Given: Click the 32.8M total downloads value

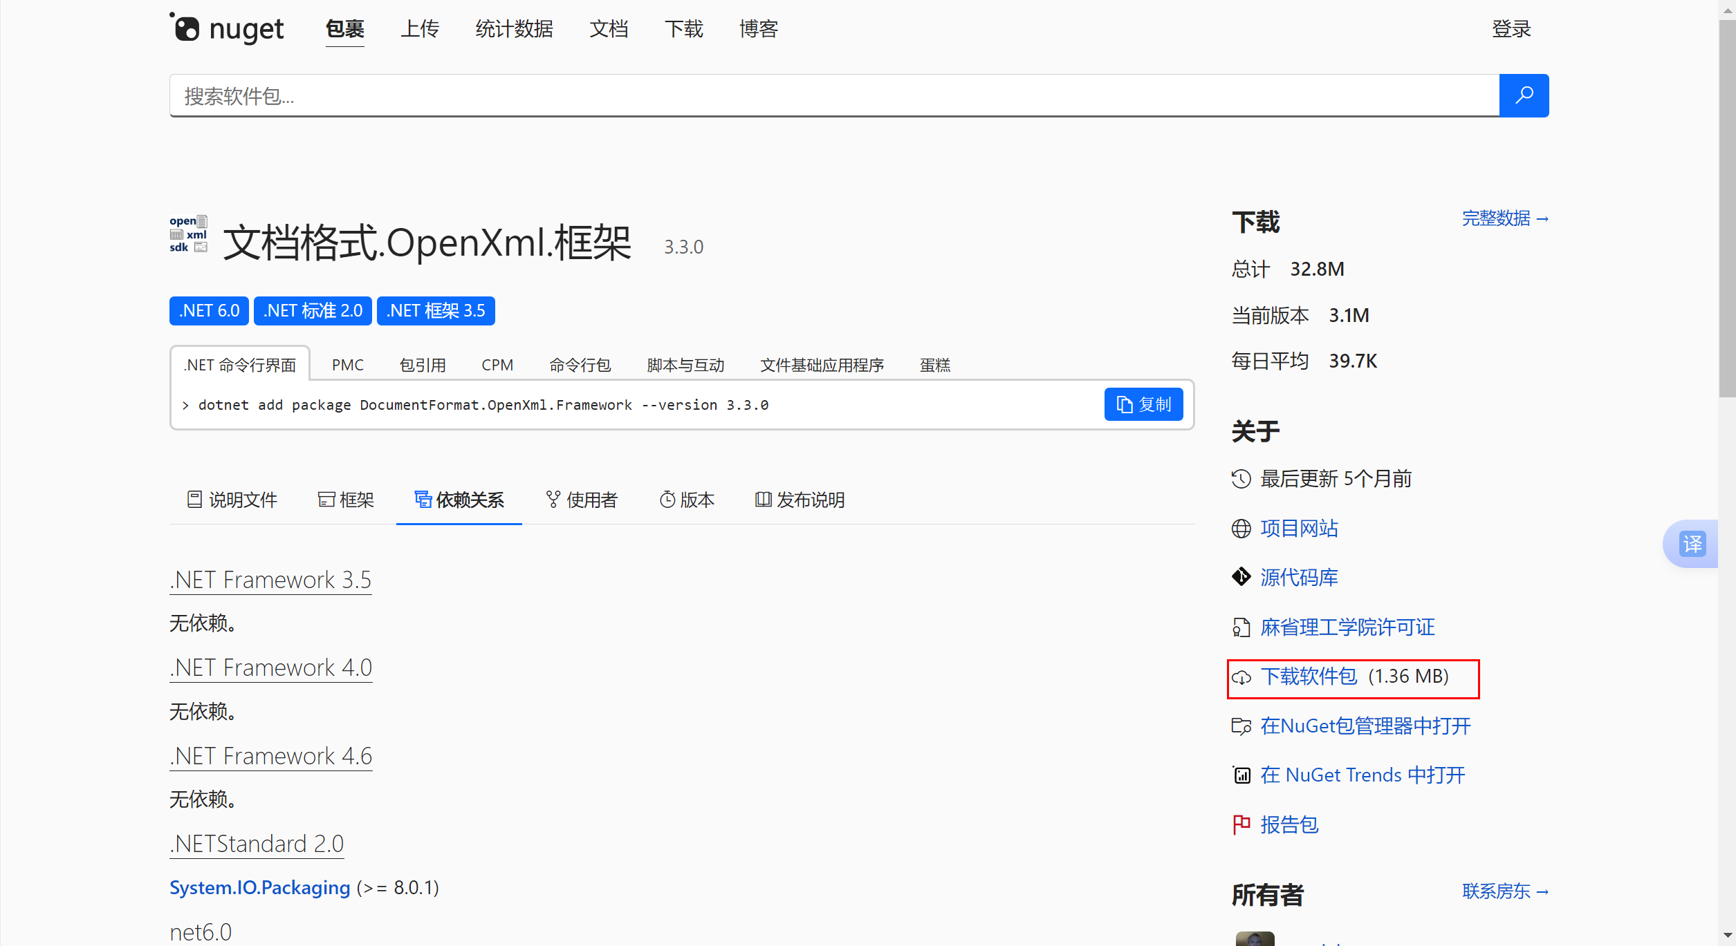Looking at the screenshot, I should (x=1317, y=269).
